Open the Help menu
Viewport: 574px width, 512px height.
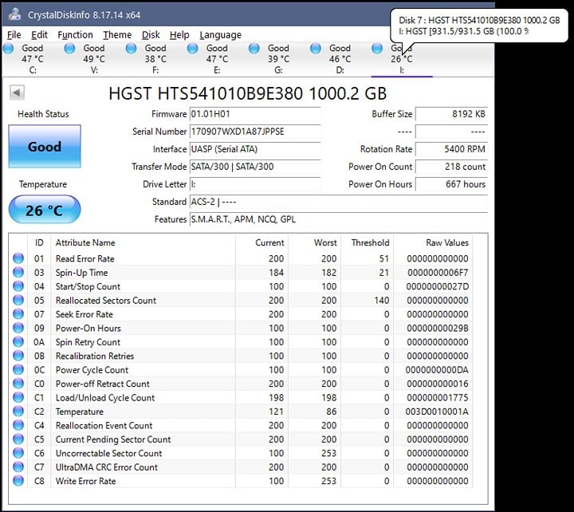[179, 35]
